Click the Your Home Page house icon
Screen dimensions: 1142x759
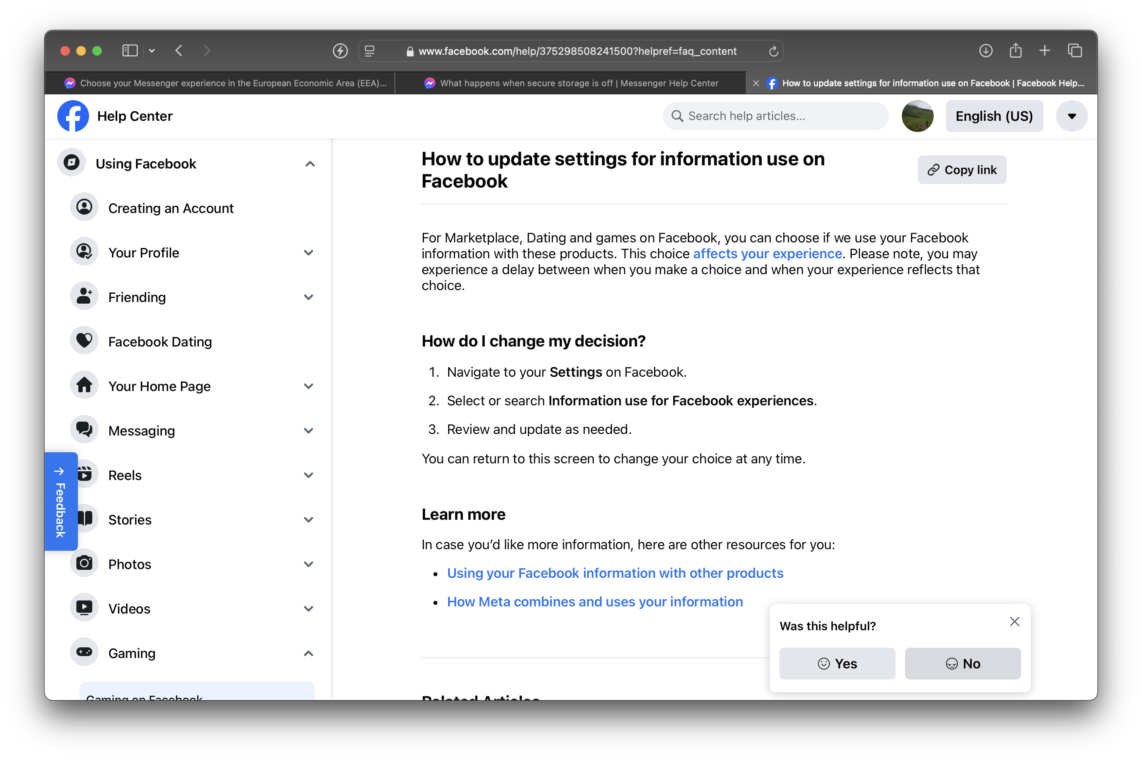tap(84, 385)
